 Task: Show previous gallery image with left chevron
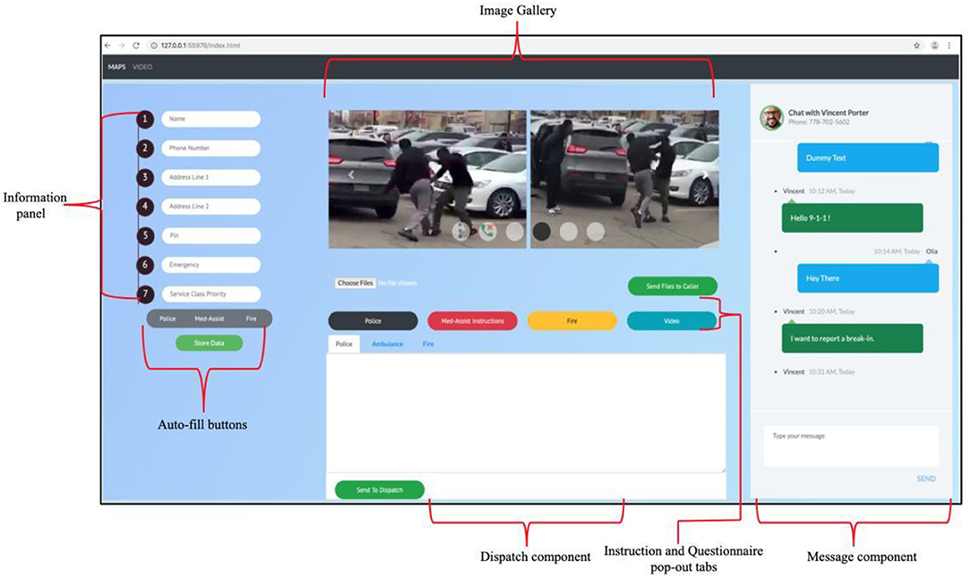pos(351,175)
